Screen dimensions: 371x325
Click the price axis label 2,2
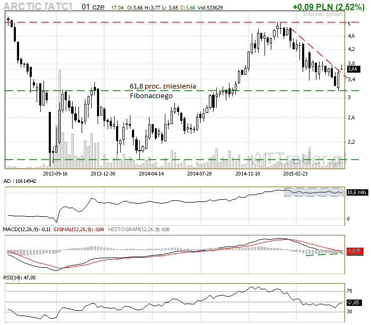351,142
